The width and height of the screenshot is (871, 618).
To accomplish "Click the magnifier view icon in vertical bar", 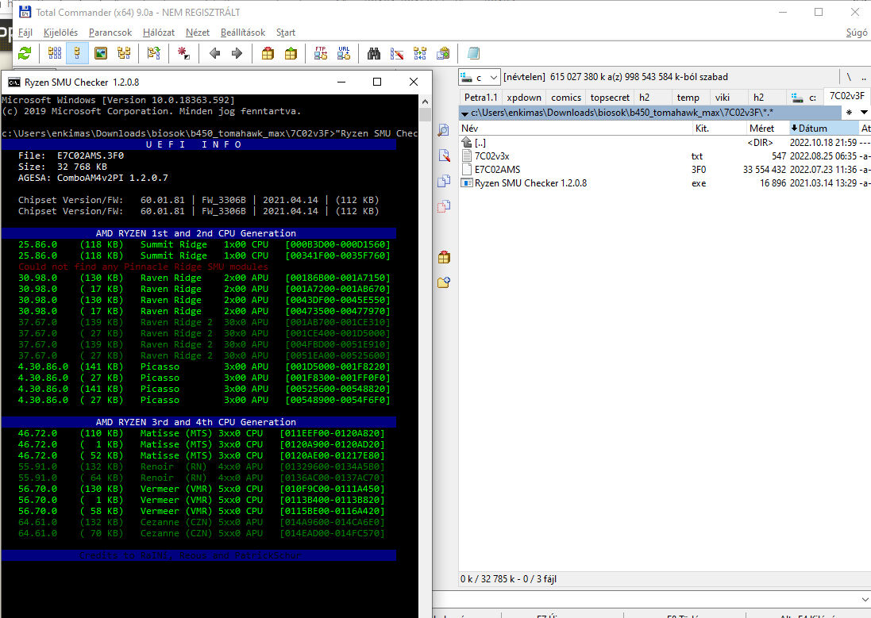I will click(443, 130).
